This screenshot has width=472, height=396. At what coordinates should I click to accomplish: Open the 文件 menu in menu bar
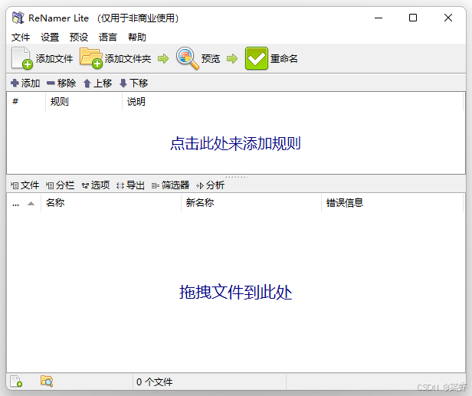pyautogui.click(x=21, y=38)
